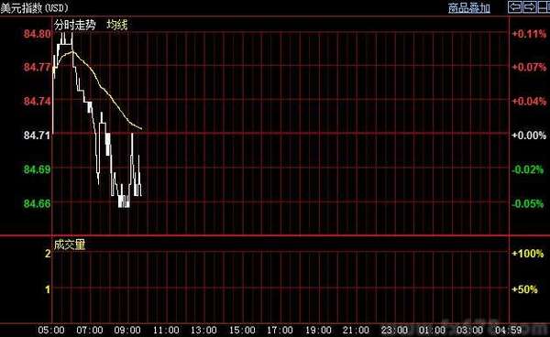Click the split-view layout icon at top right
This screenshot has width=550, height=337.
[x=543, y=7]
